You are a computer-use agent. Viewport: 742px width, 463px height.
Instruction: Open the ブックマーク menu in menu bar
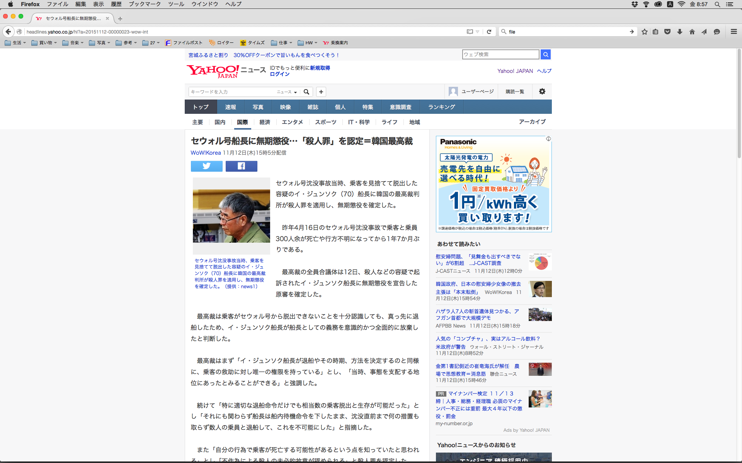coord(145,4)
